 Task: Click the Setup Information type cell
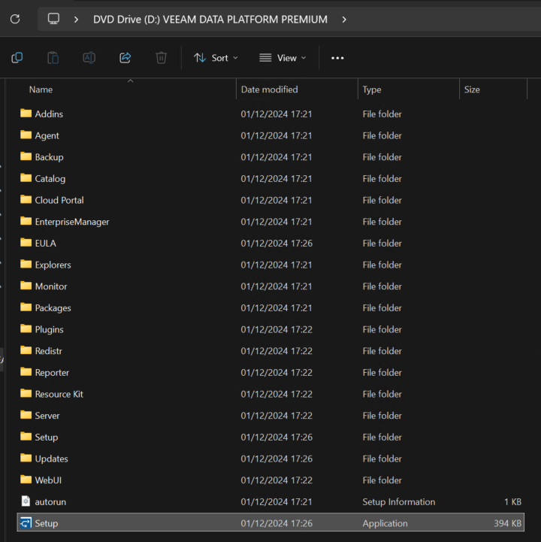399,501
